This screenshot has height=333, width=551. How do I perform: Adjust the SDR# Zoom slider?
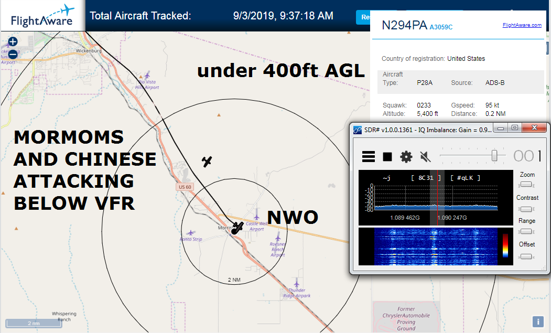pos(526,185)
